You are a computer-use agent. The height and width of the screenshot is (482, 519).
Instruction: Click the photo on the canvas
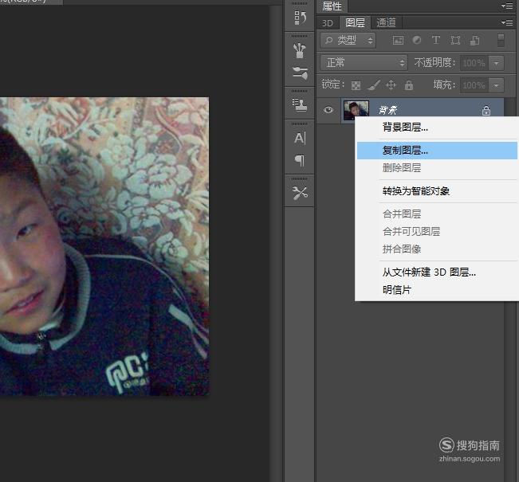(x=104, y=246)
